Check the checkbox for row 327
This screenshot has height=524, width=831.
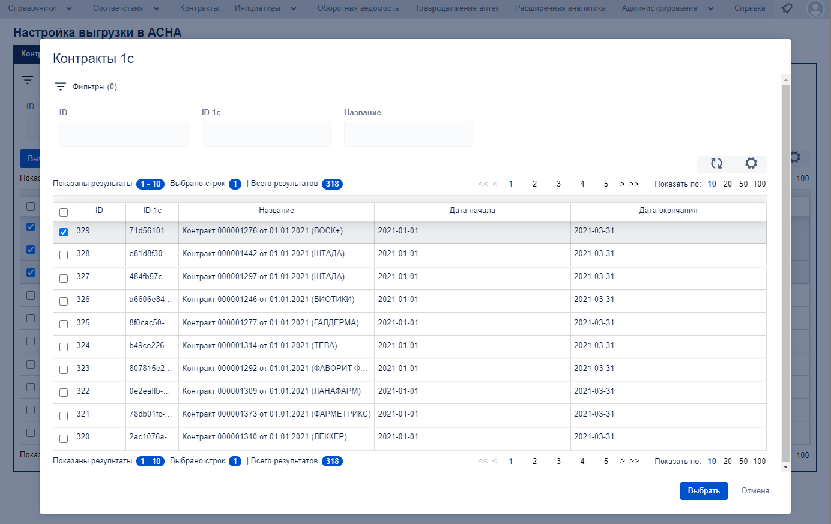click(64, 278)
